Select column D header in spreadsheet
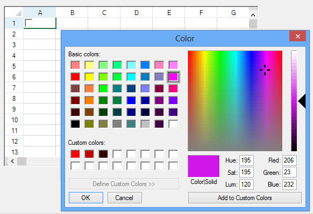313x214 pixels. tap(137, 13)
